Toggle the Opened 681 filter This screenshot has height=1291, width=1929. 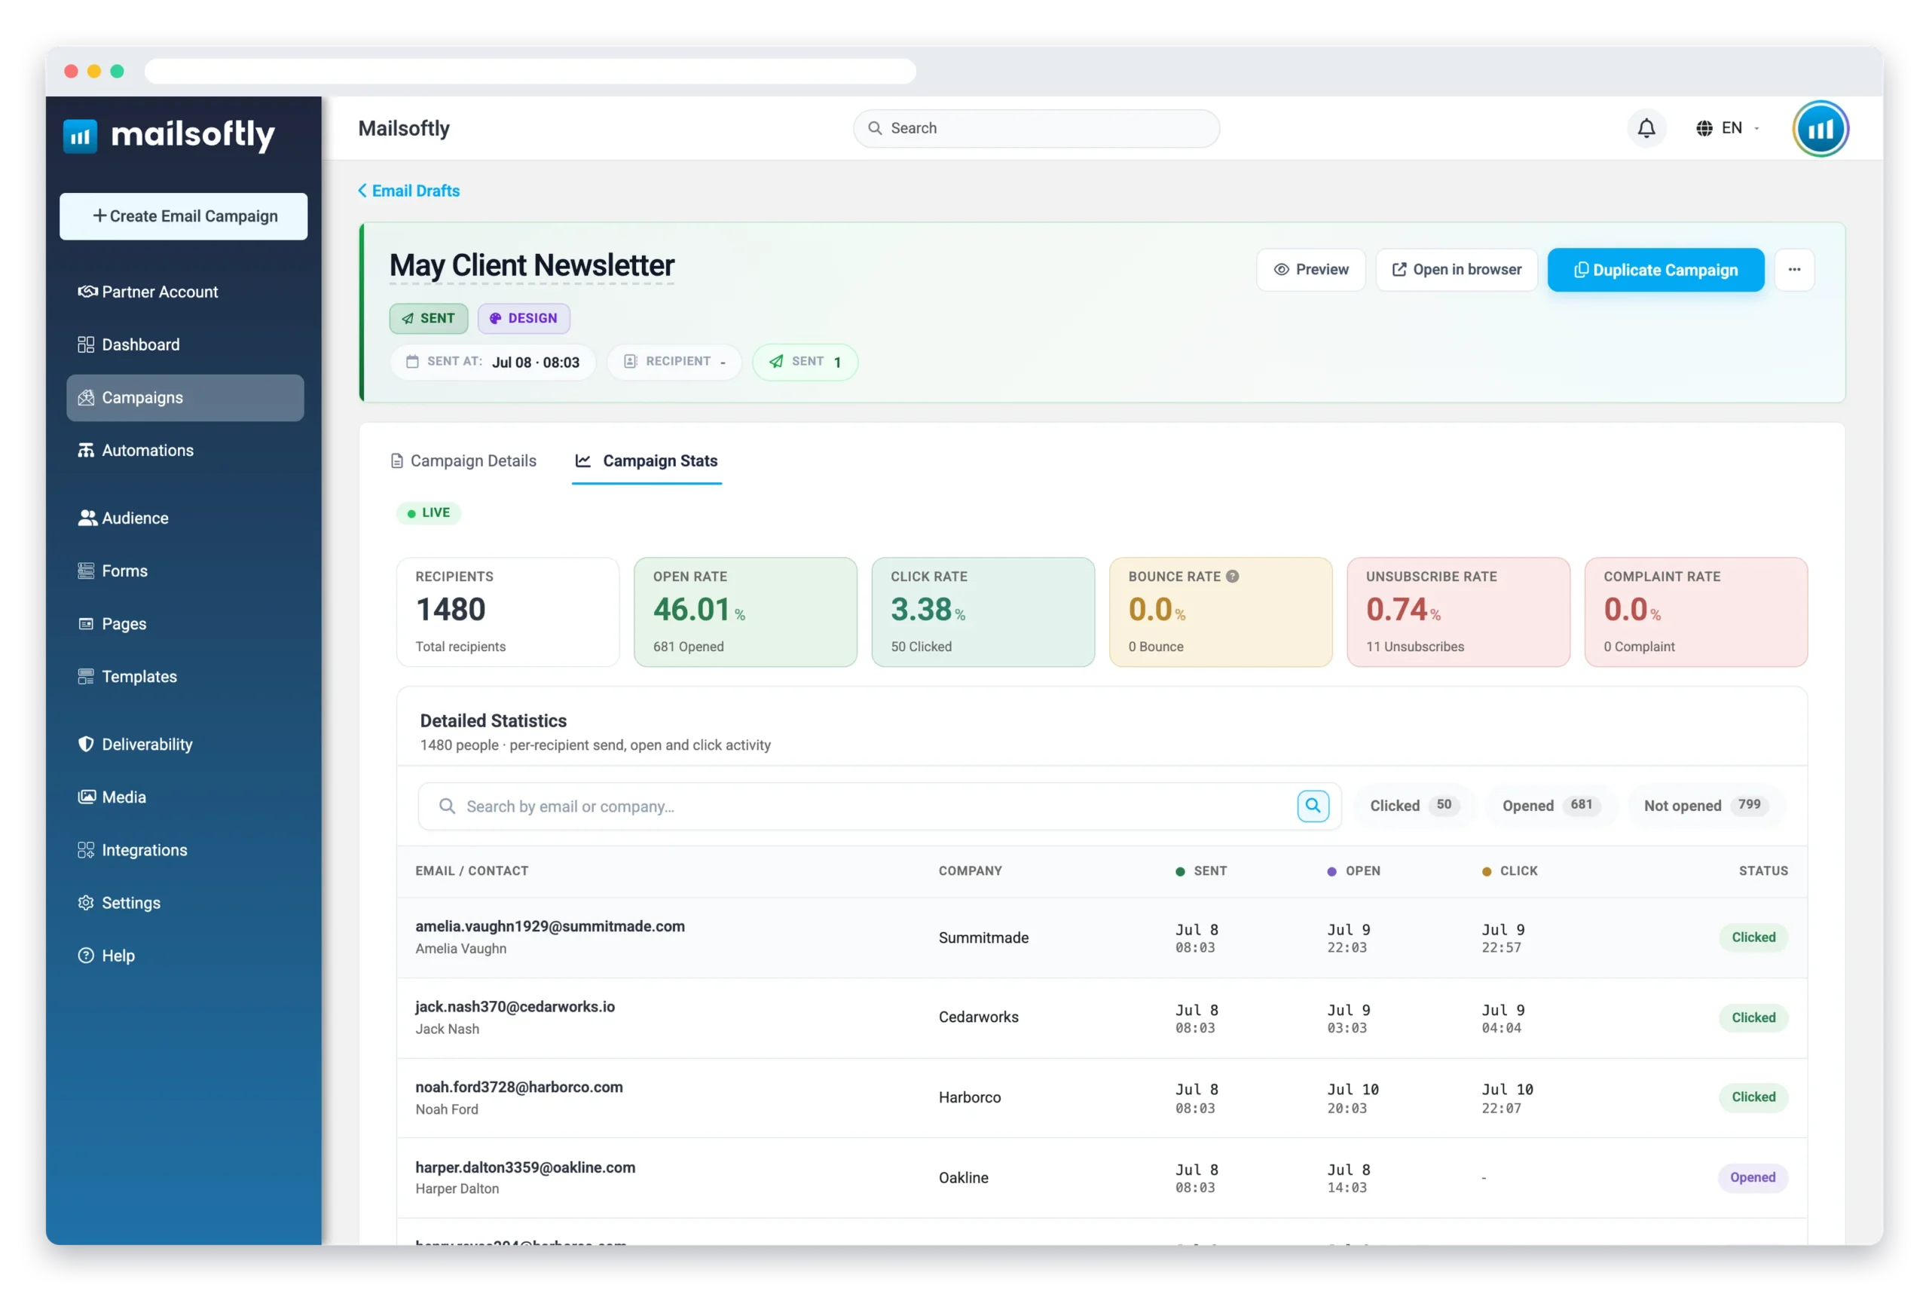pos(1551,805)
